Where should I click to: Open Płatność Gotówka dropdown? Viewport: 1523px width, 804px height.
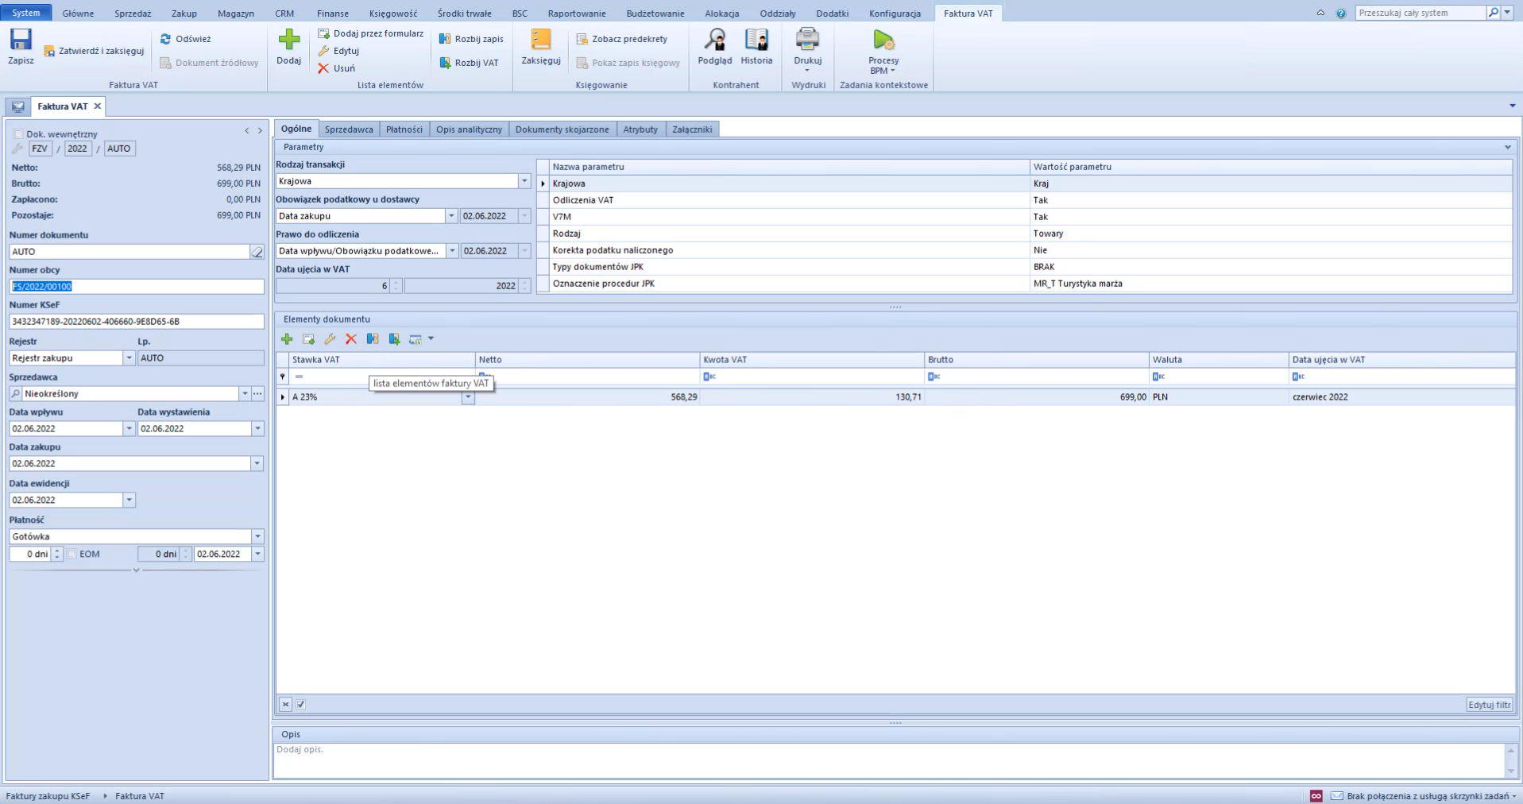[x=257, y=536]
